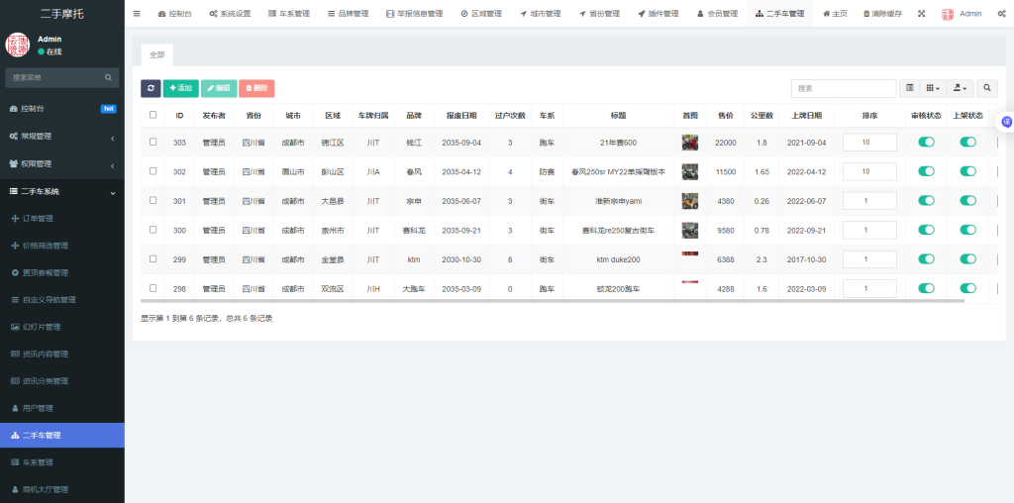The image size is (1014, 503).
Task: Click the horizontal table scrollbar
Action: 553,301
